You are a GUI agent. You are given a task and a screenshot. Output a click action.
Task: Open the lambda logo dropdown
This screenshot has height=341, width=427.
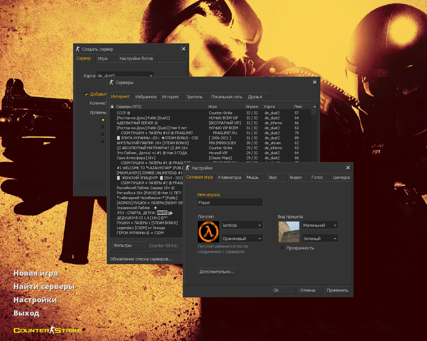[243, 225]
